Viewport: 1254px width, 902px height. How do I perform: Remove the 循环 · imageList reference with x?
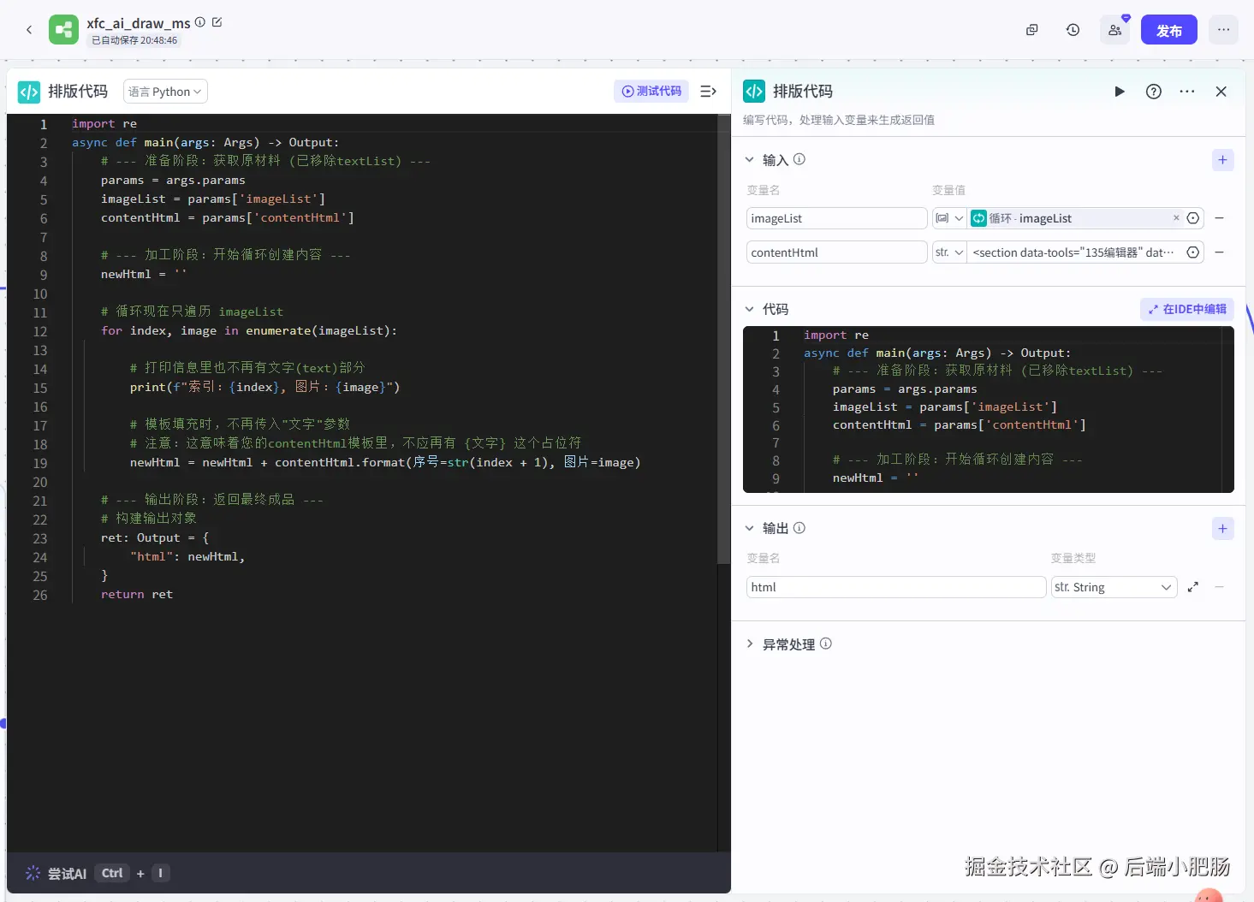[1176, 217]
